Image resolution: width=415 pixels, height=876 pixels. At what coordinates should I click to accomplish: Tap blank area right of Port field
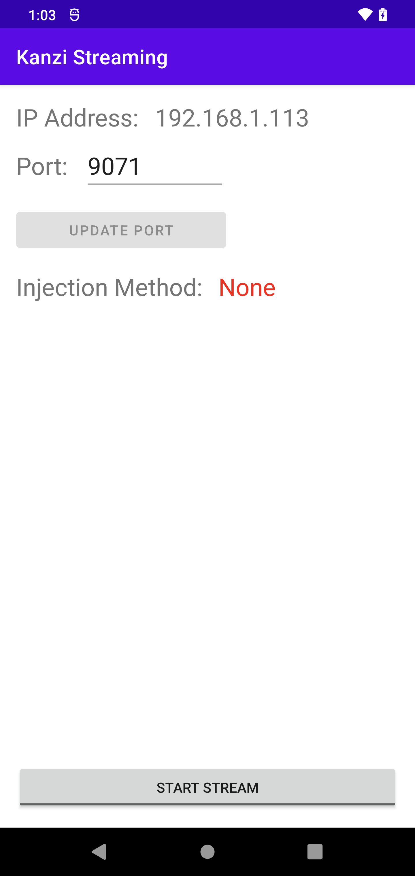point(316,167)
